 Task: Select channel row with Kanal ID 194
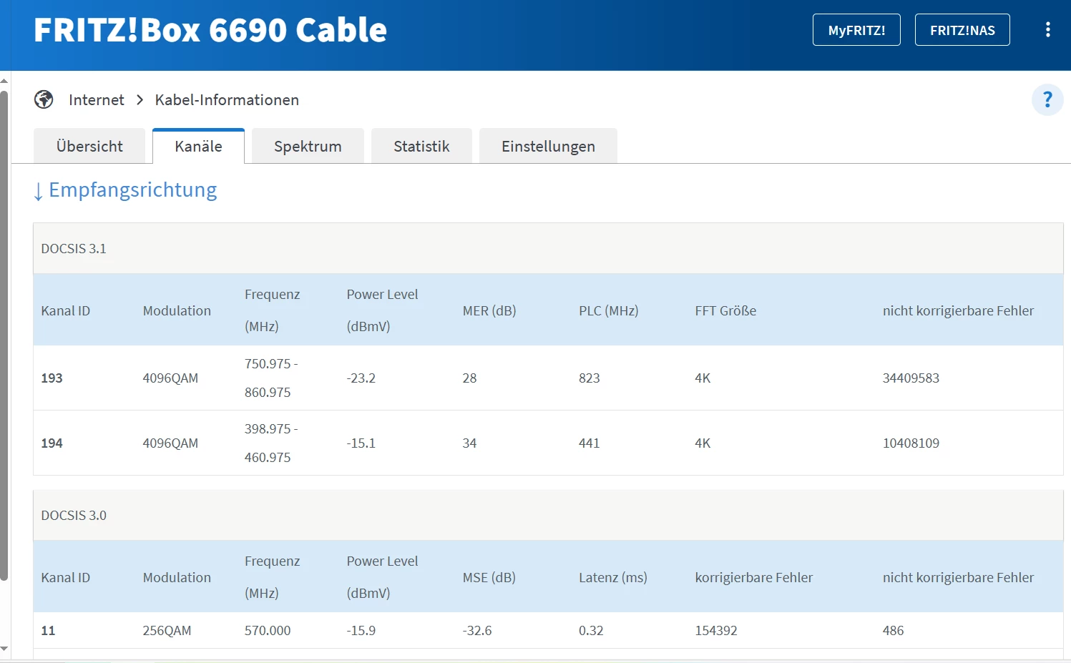tap(52, 443)
